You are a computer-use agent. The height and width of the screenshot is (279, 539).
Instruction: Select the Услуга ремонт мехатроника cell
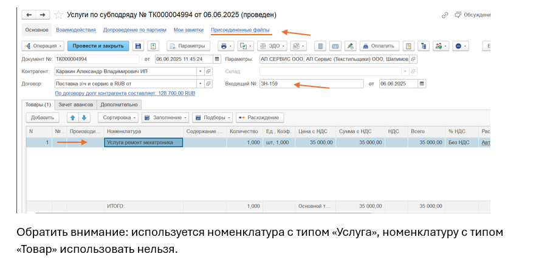pos(143,142)
